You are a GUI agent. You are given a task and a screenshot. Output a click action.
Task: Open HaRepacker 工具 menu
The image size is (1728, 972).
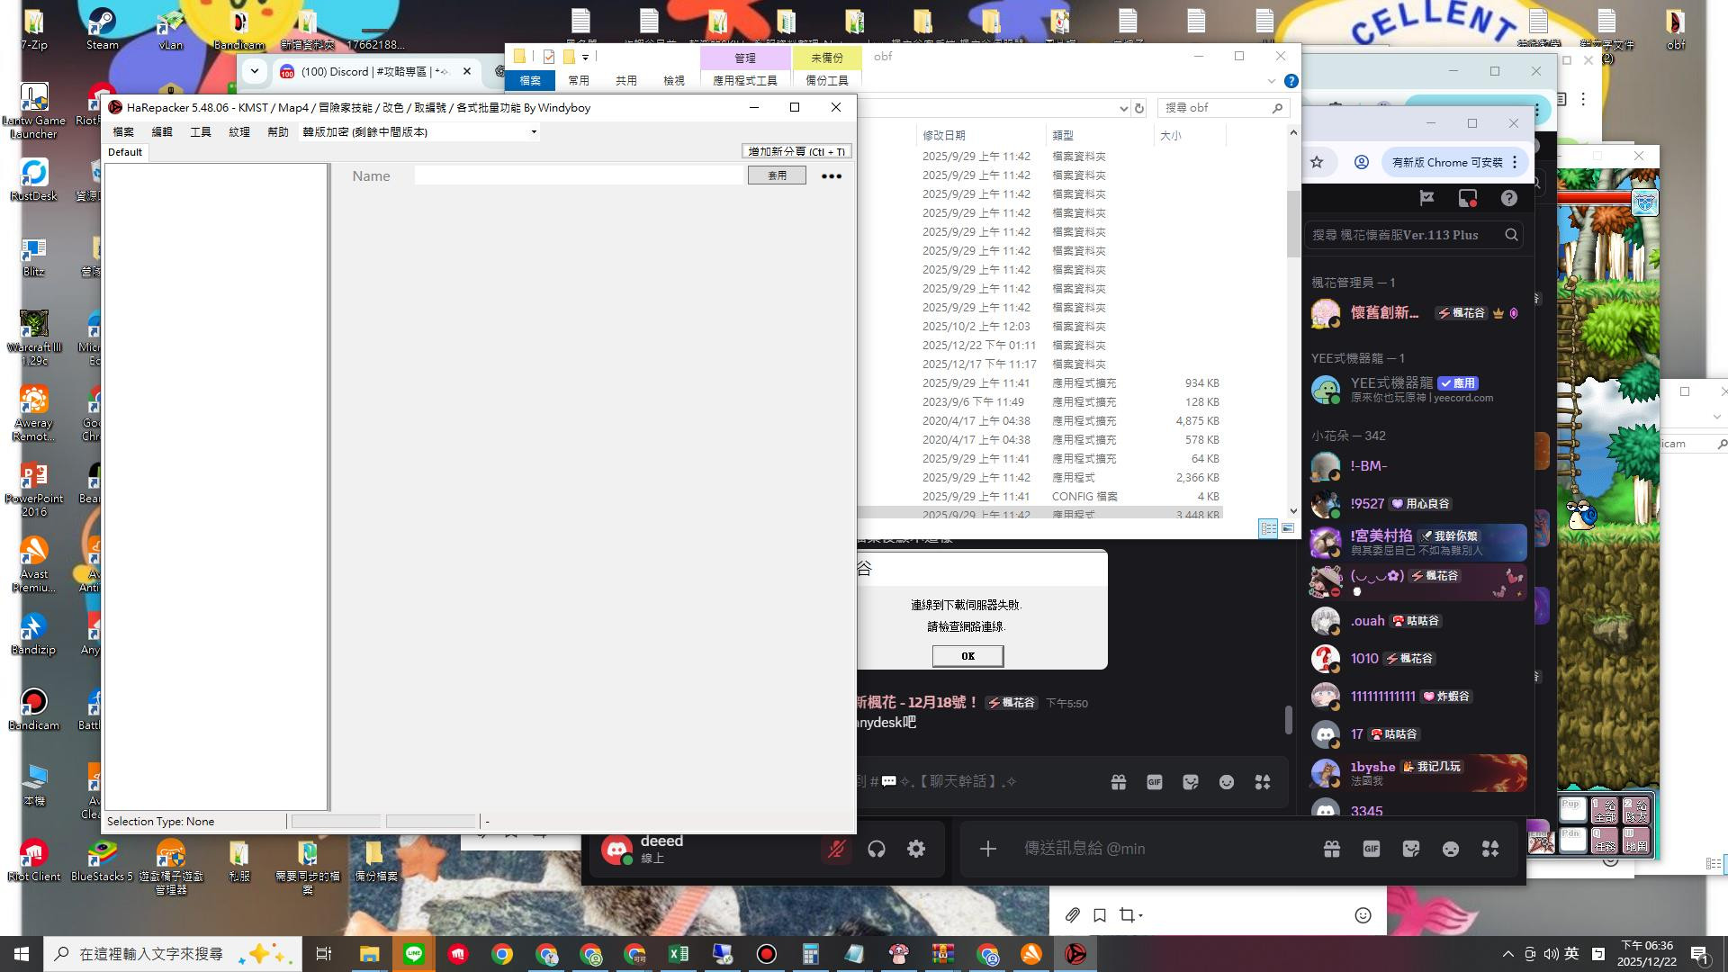pyautogui.click(x=200, y=132)
